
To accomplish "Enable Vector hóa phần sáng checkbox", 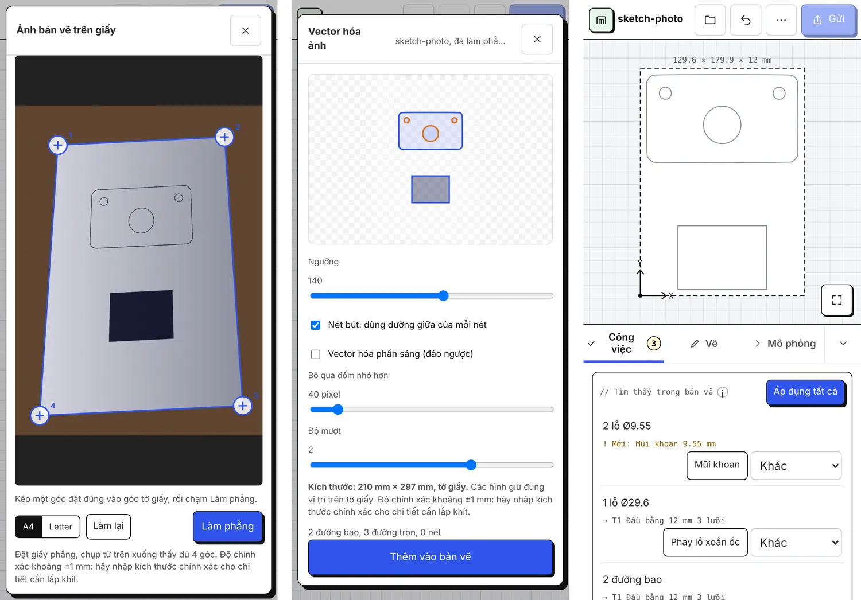I will pyautogui.click(x=316, y=354).
